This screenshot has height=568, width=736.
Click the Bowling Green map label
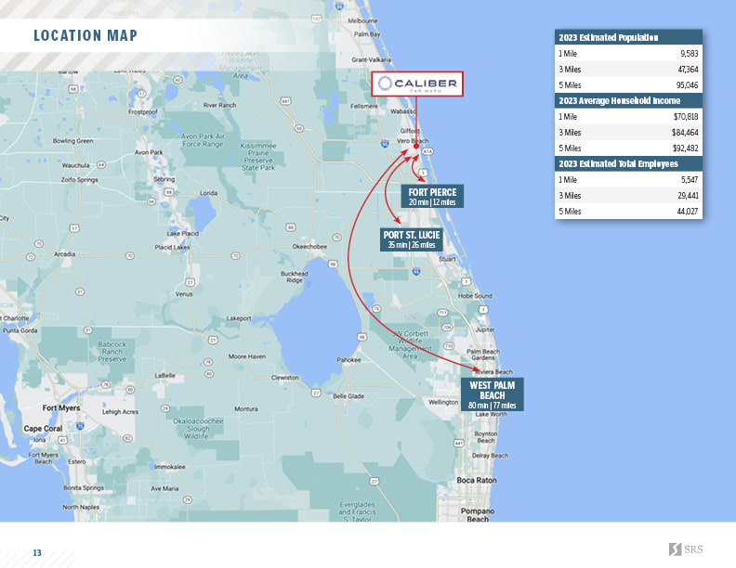[72, 141]
